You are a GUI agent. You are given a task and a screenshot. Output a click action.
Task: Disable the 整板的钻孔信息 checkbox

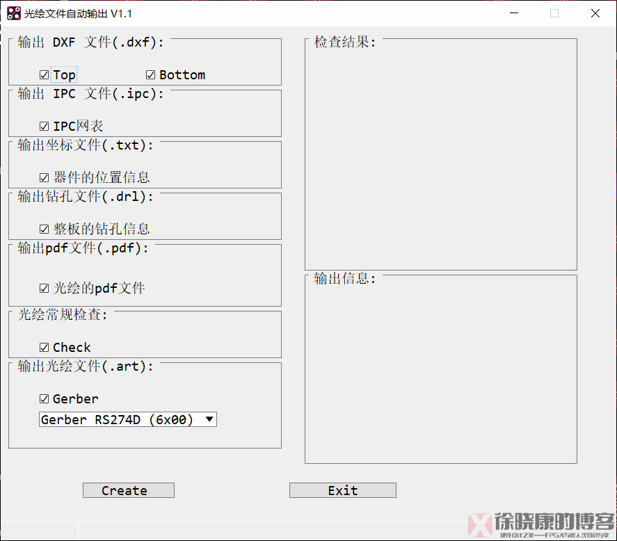[45, 229]
